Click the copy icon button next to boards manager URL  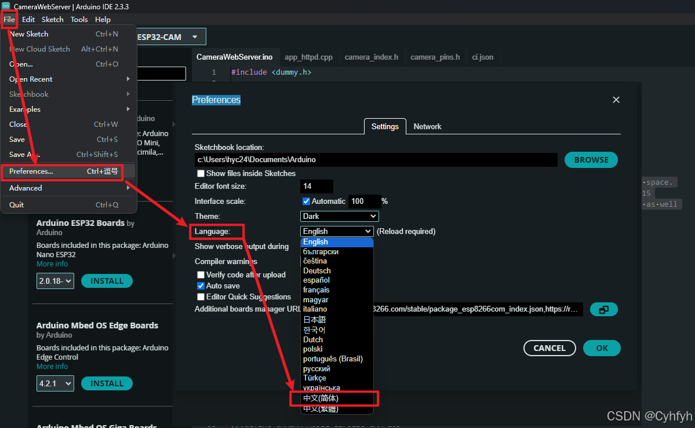click(x=603, y=310)
